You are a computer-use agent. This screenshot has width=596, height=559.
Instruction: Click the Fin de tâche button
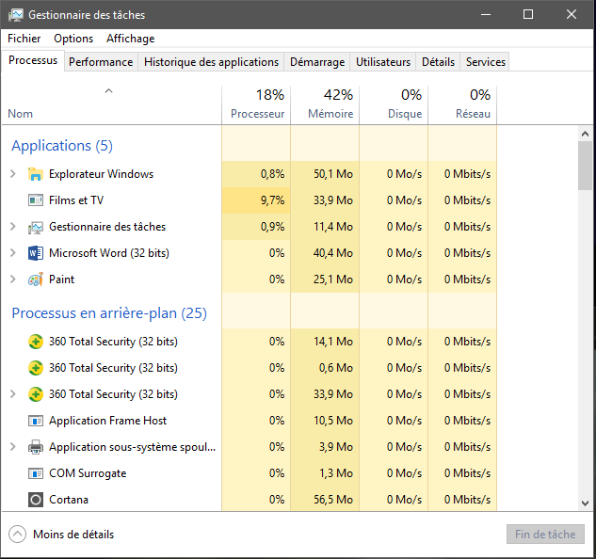pos(545,535)
